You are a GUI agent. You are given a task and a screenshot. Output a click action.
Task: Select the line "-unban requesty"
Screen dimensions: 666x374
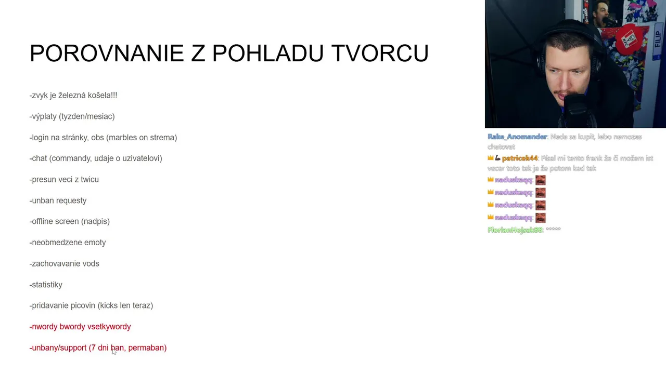click(58, 201)
